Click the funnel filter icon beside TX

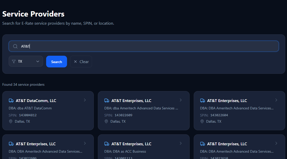14,61
